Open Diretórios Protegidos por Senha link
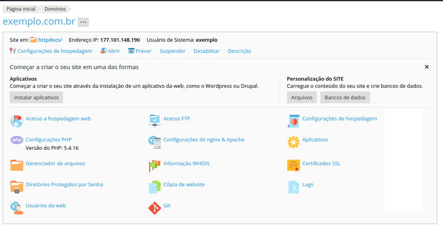This screenshot has width=443, height=230. pyautogui.click(x=64, y=185)
